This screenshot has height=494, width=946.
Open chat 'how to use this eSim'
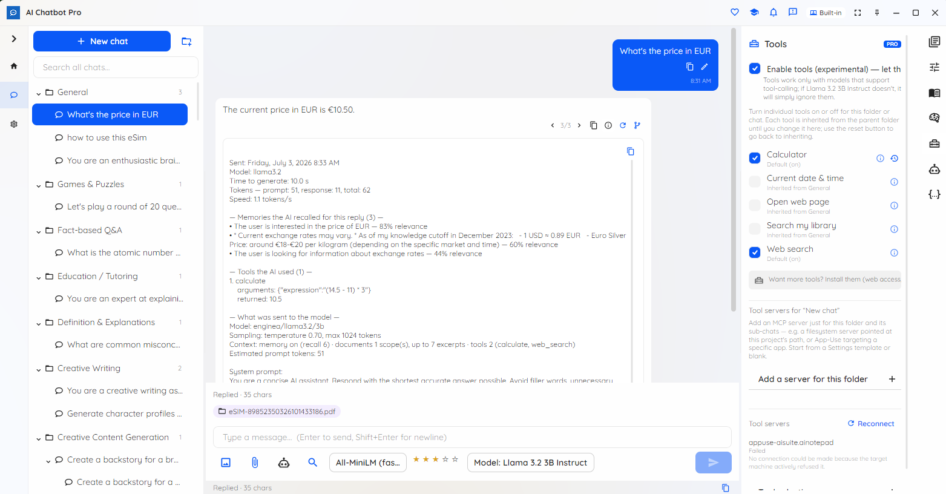(110, 137)
